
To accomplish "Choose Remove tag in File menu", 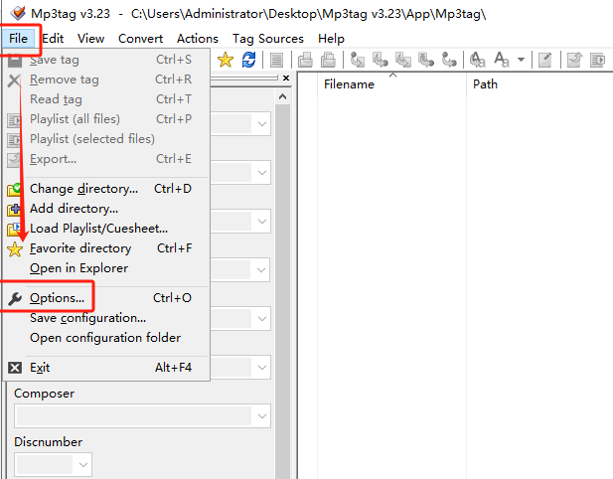I will point(106,80).
